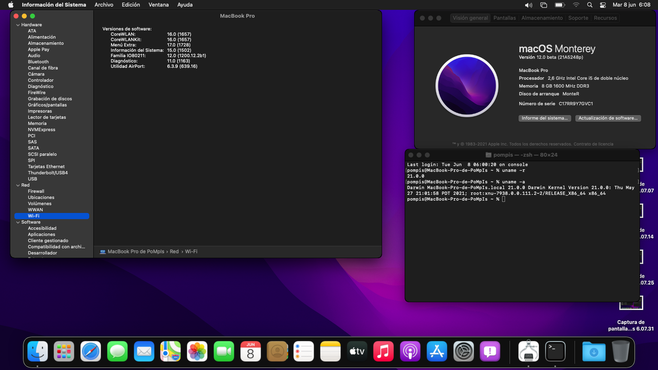
Task: Launch Apple TV from Dock
Action: 357,351
